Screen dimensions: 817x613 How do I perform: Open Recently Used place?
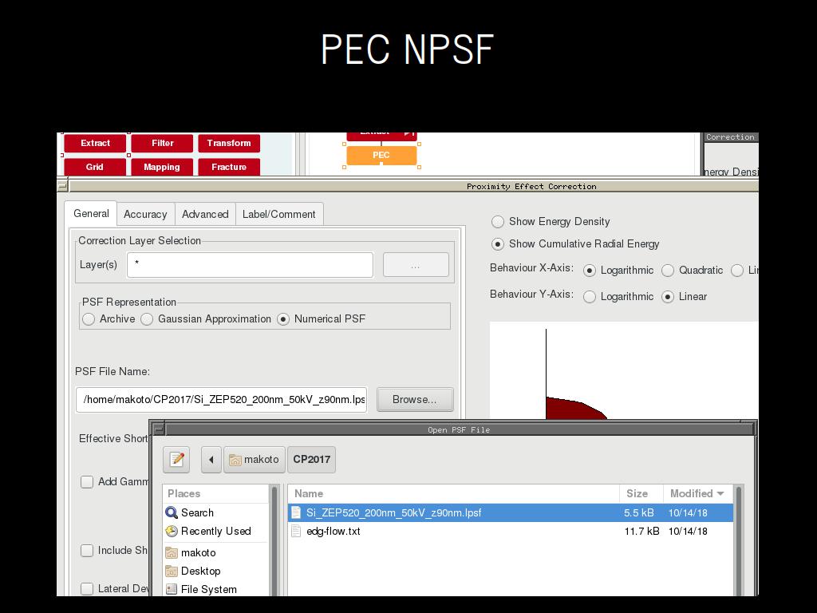tap(215, 531)
